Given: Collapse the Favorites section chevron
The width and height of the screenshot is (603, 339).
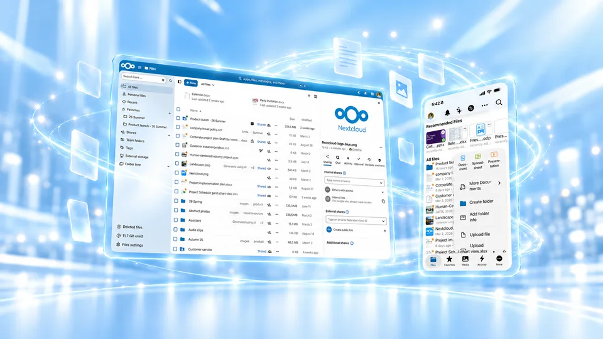Looking at the screenshot, I should [x=170, y=113].
